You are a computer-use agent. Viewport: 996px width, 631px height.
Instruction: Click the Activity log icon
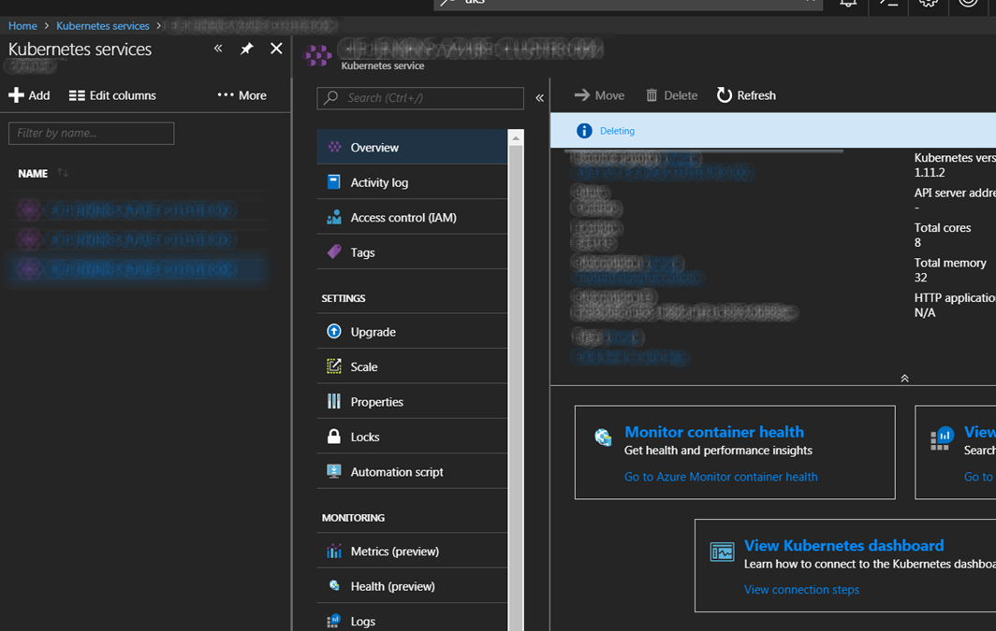click(x=333, y=182)
